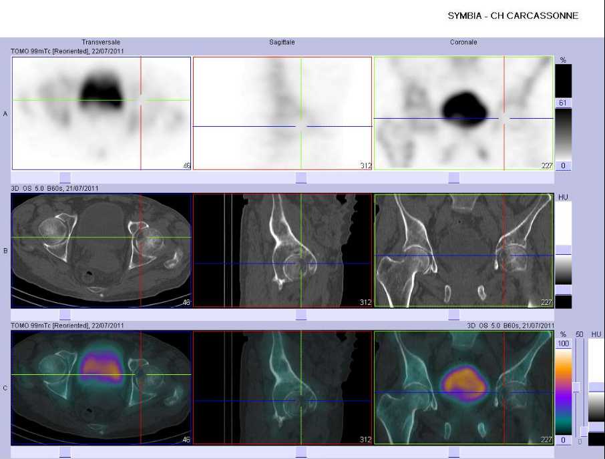Select the coronal CT bone image
This screenshot has width=605, height=459.
(464, 250)
